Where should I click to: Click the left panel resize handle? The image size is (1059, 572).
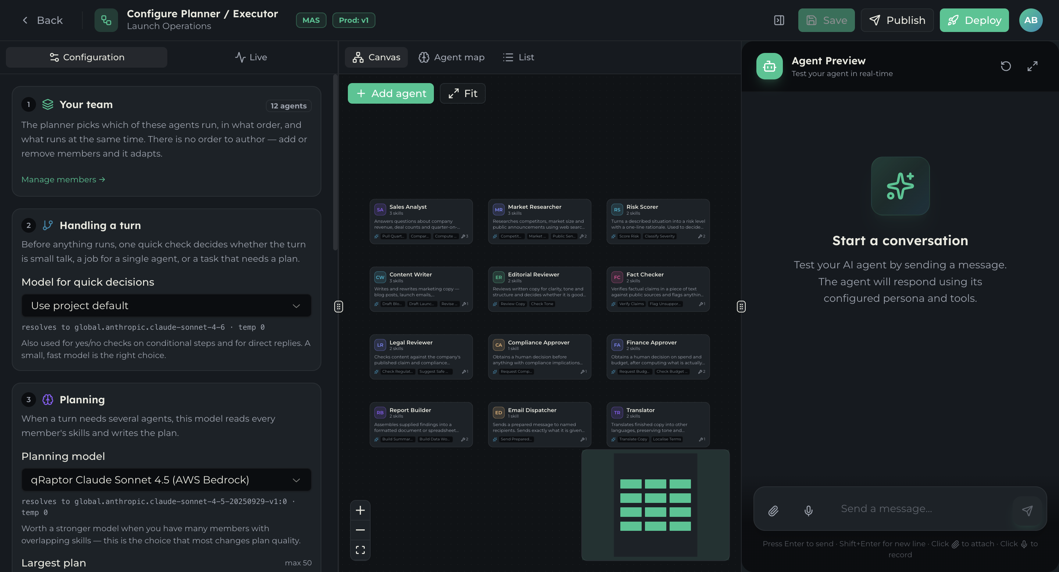pos(338,307)
